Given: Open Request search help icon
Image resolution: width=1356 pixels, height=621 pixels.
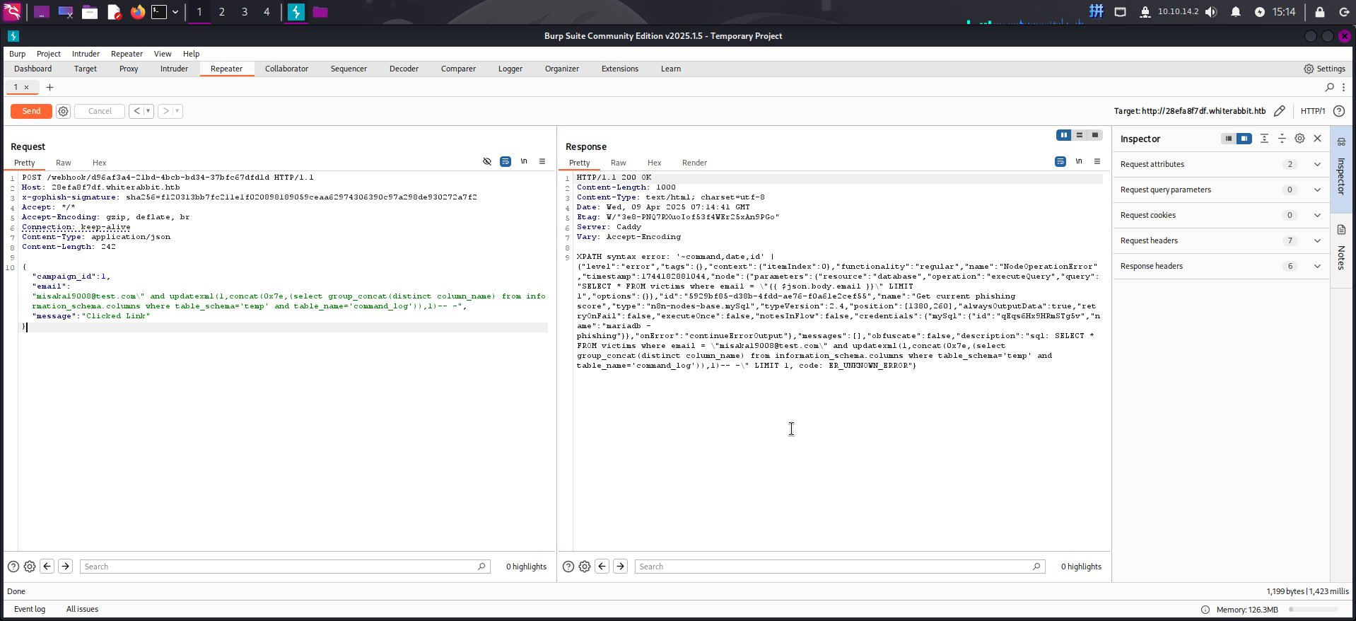Looking at the screenshot, I should point(13,567).
